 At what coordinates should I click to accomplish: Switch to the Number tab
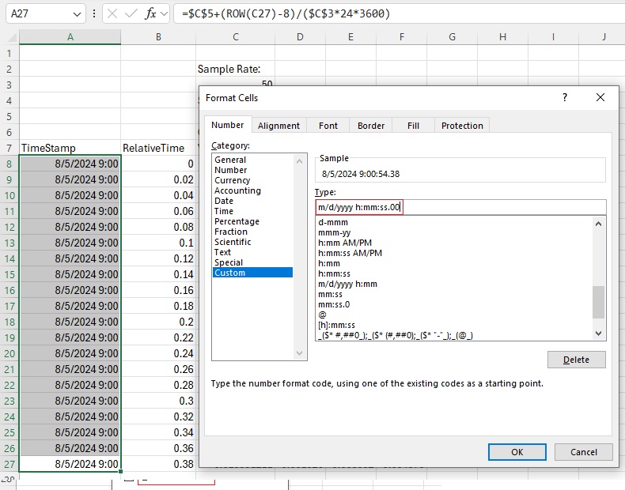228,125
